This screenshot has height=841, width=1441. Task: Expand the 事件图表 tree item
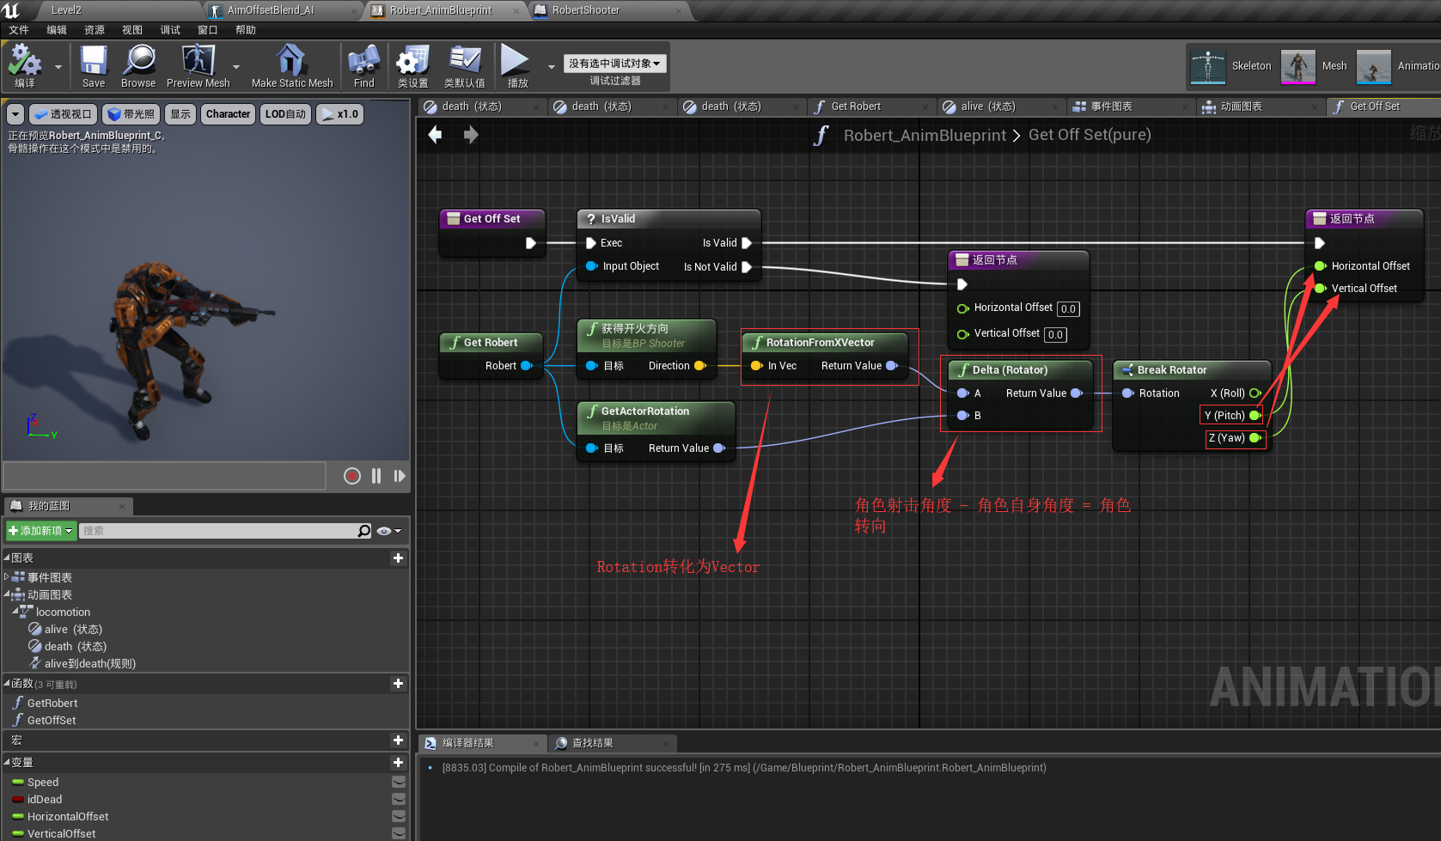click(7, 577)
